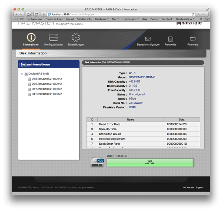Switch to the Firmware tab label
This screenshot has width=222, height=211.
click(x=193, y=45)
